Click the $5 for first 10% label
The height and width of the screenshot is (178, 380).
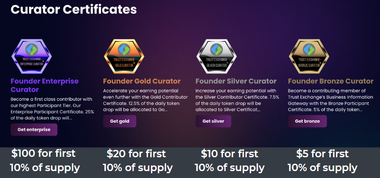(x=323, y=161)
